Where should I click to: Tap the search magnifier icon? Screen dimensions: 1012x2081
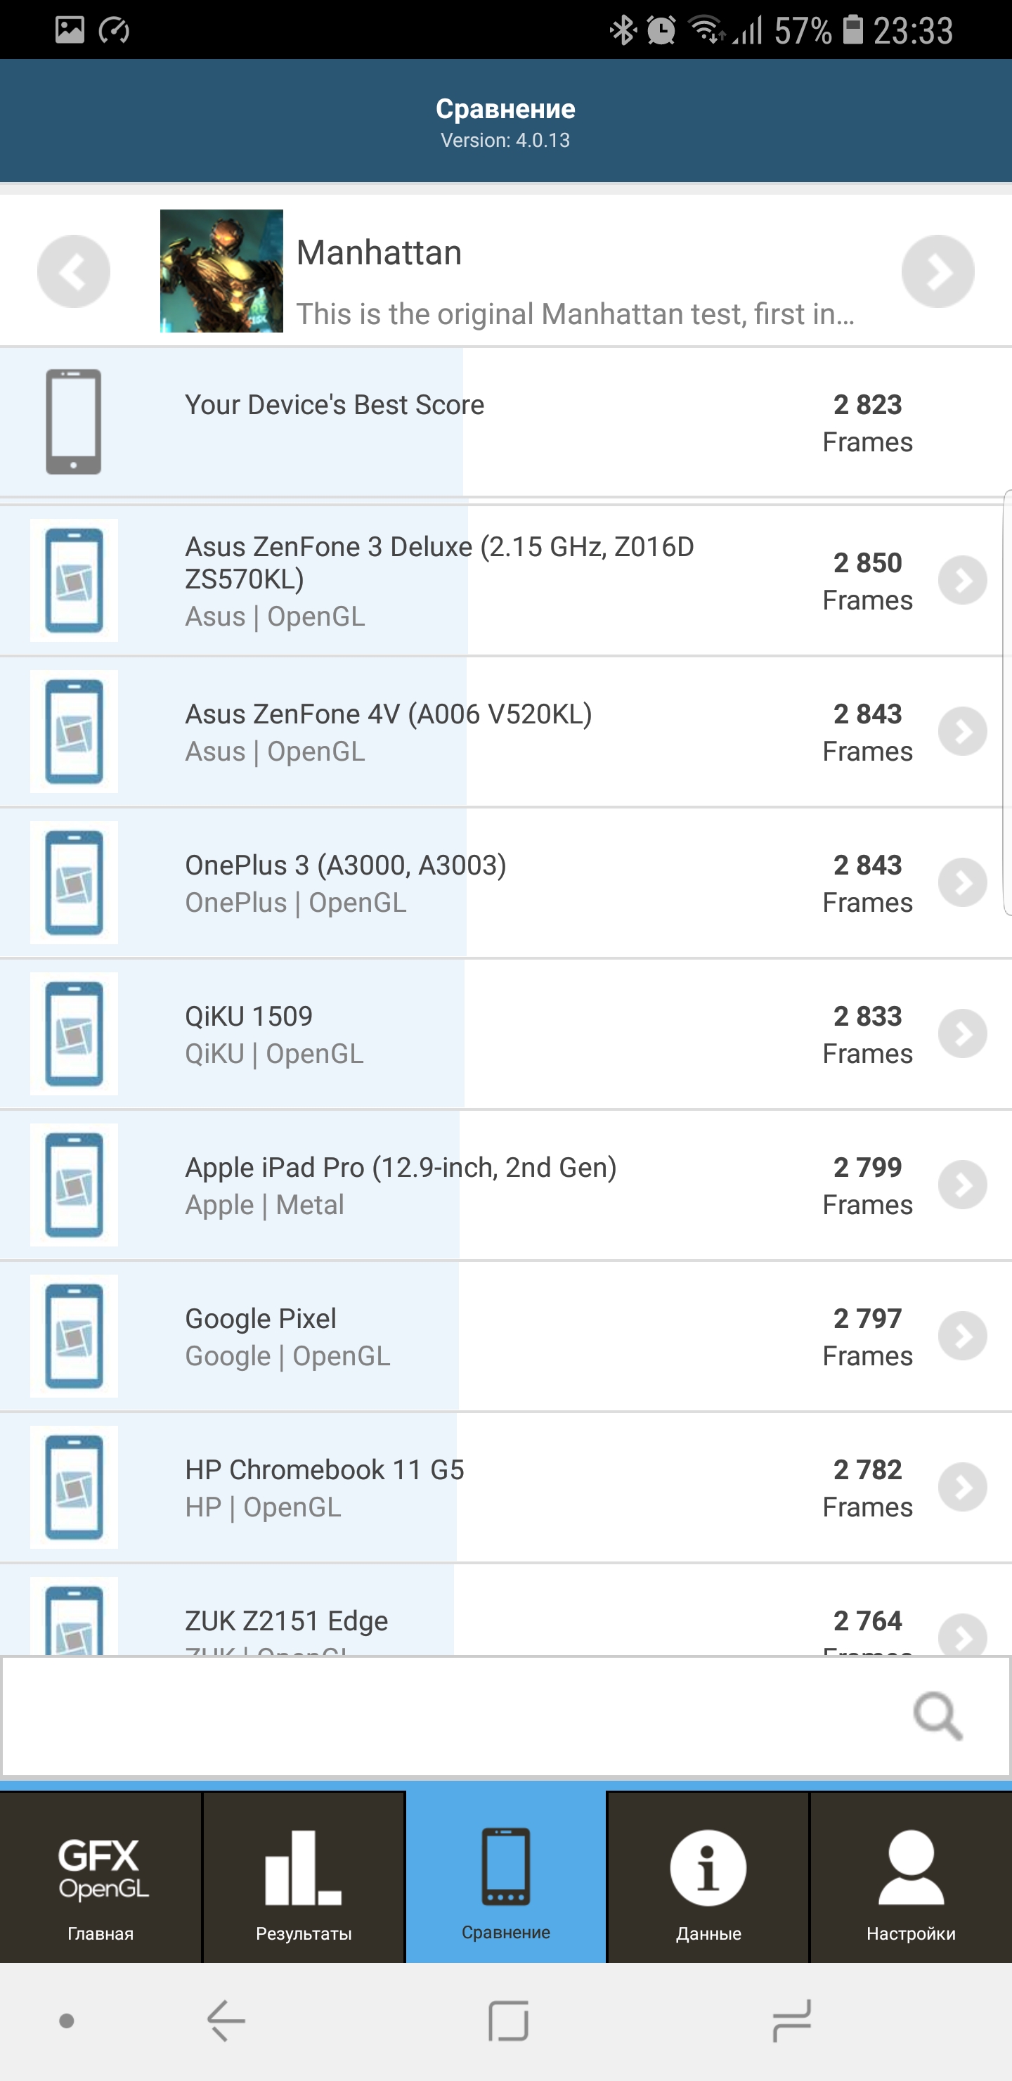click(937, 1716)
